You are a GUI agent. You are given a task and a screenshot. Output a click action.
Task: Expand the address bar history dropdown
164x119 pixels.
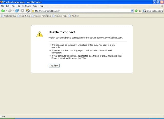pyautogui.click(x=132, y=11)
